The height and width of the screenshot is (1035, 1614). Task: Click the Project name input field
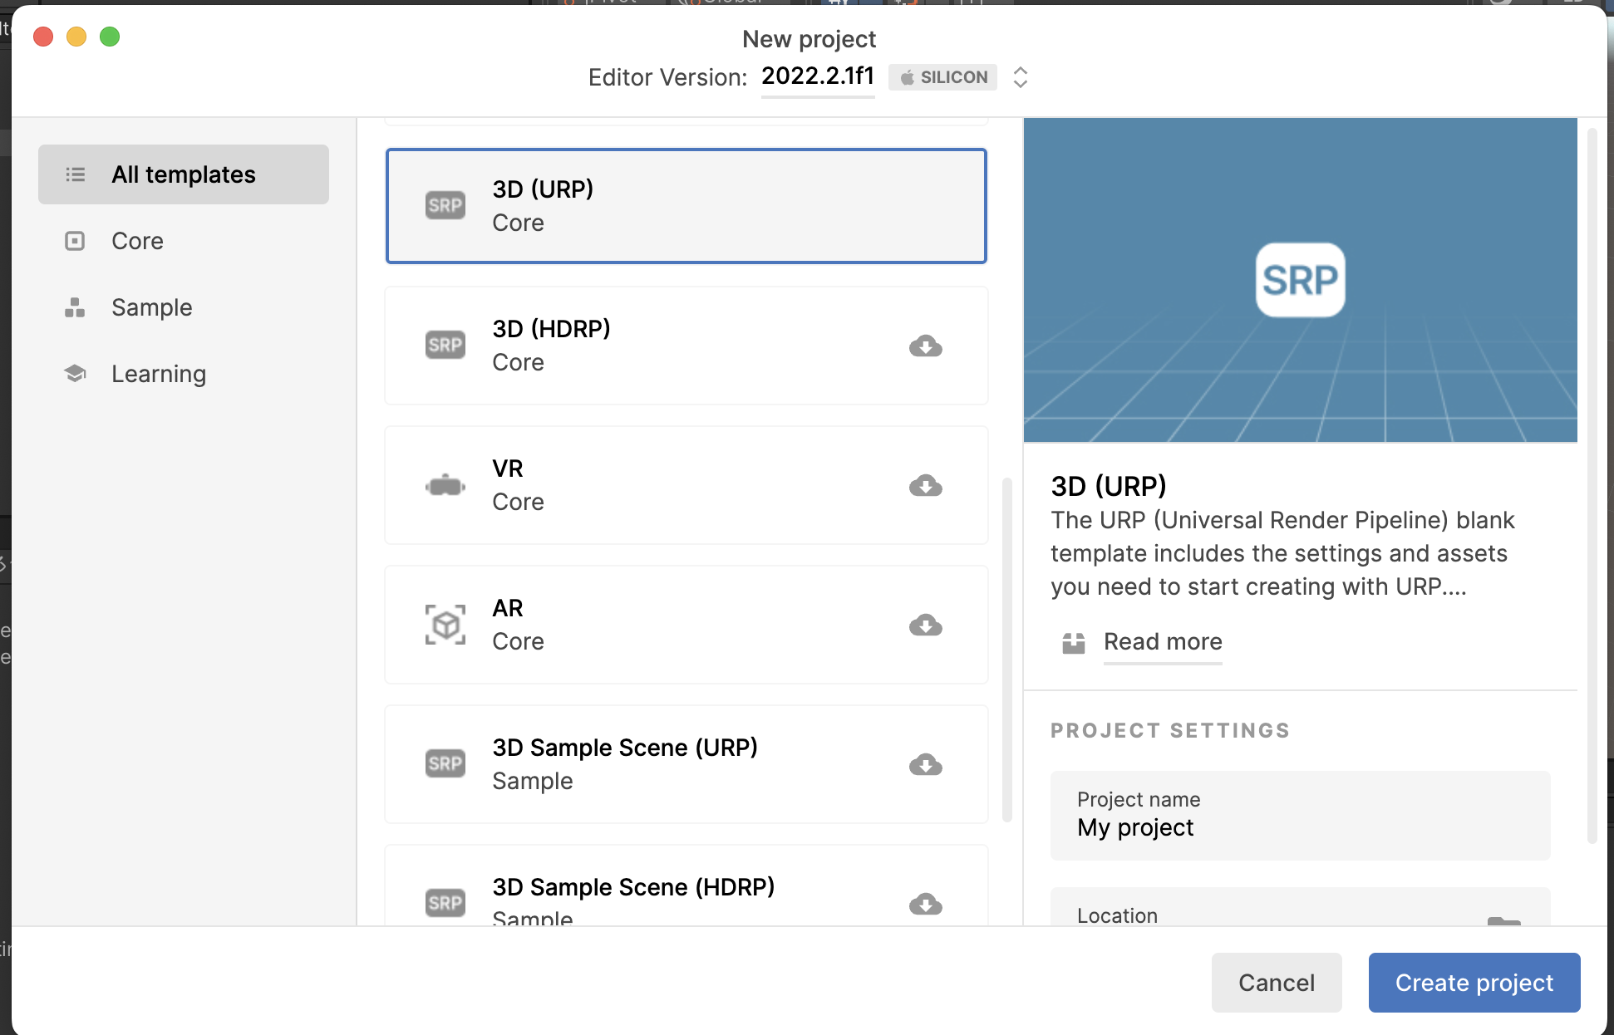click(1300, 816)
